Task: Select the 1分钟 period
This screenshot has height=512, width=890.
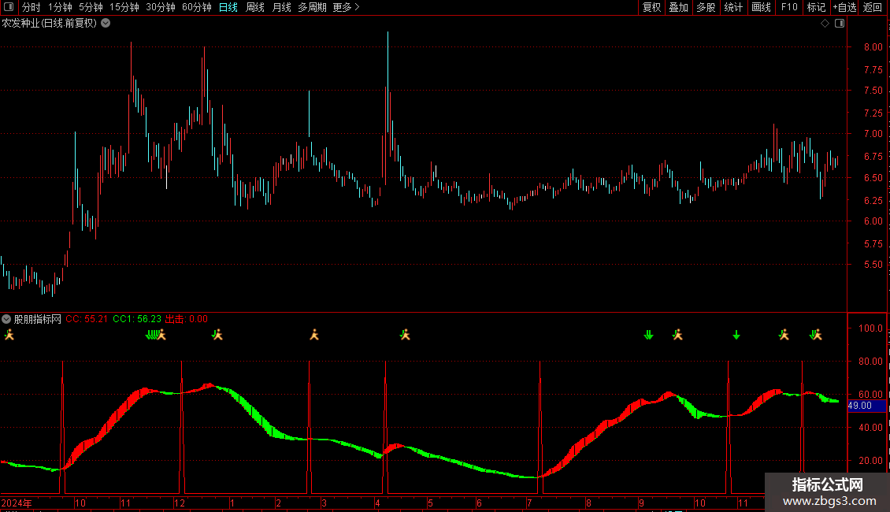Action: 60,7
